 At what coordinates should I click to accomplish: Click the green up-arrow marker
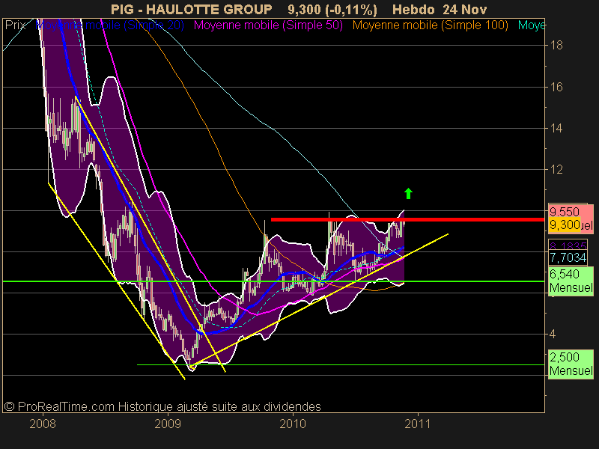[408, 194]
